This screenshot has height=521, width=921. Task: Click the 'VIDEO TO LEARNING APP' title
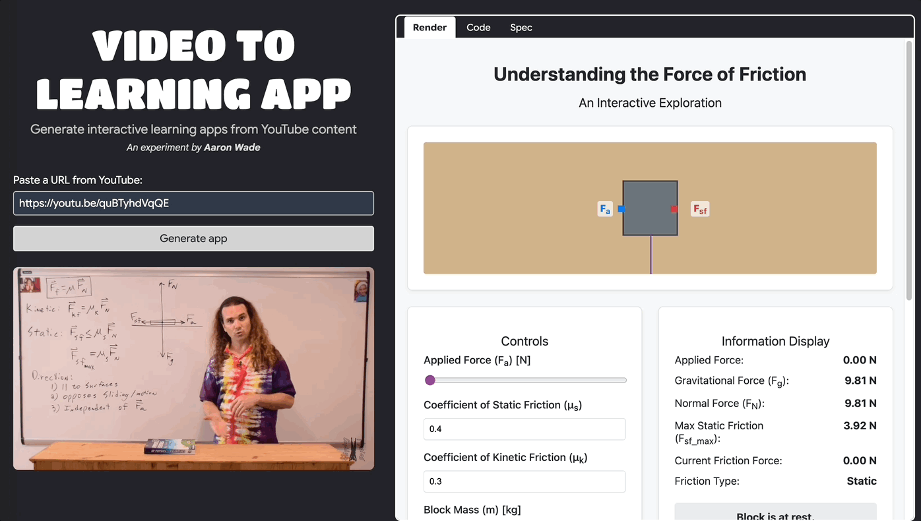[x=193, y=70]
